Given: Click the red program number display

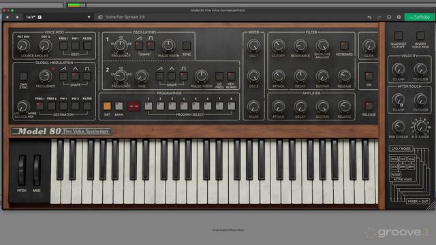Looking at the screenshot, I should [134, 106].
